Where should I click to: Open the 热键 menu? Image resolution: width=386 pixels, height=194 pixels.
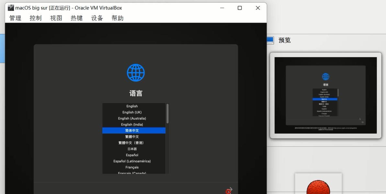[x=77, y=18]
